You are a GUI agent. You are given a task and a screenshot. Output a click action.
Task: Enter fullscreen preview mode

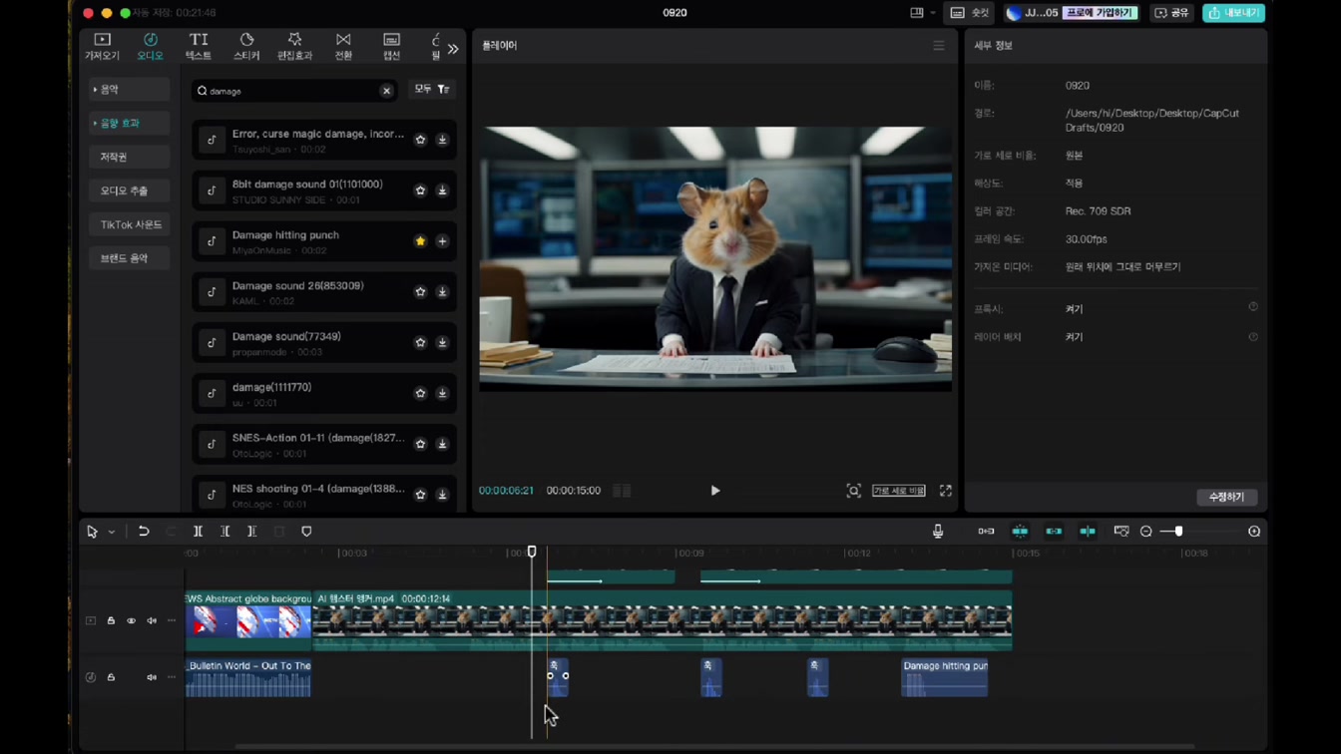(x=946, y=491)
